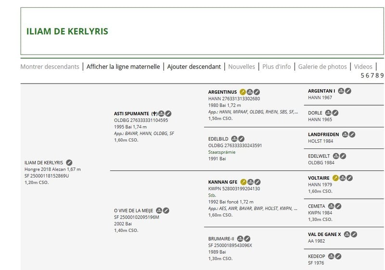Click the yellow icon next to ARGENTINUS

[x=243, y=92]
